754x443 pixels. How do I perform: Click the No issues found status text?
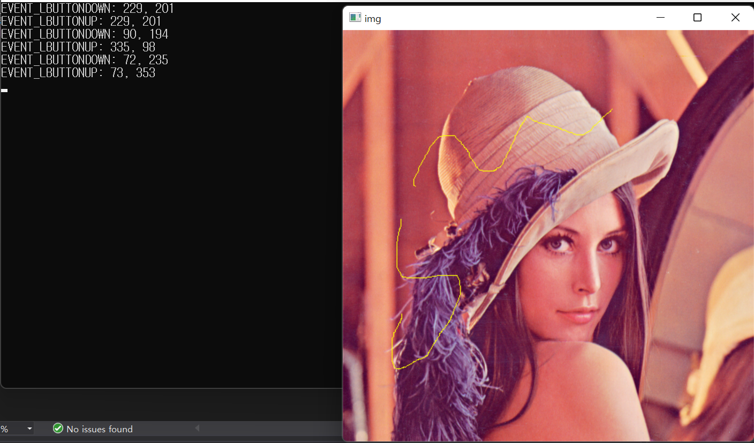[x=100, y=429]
